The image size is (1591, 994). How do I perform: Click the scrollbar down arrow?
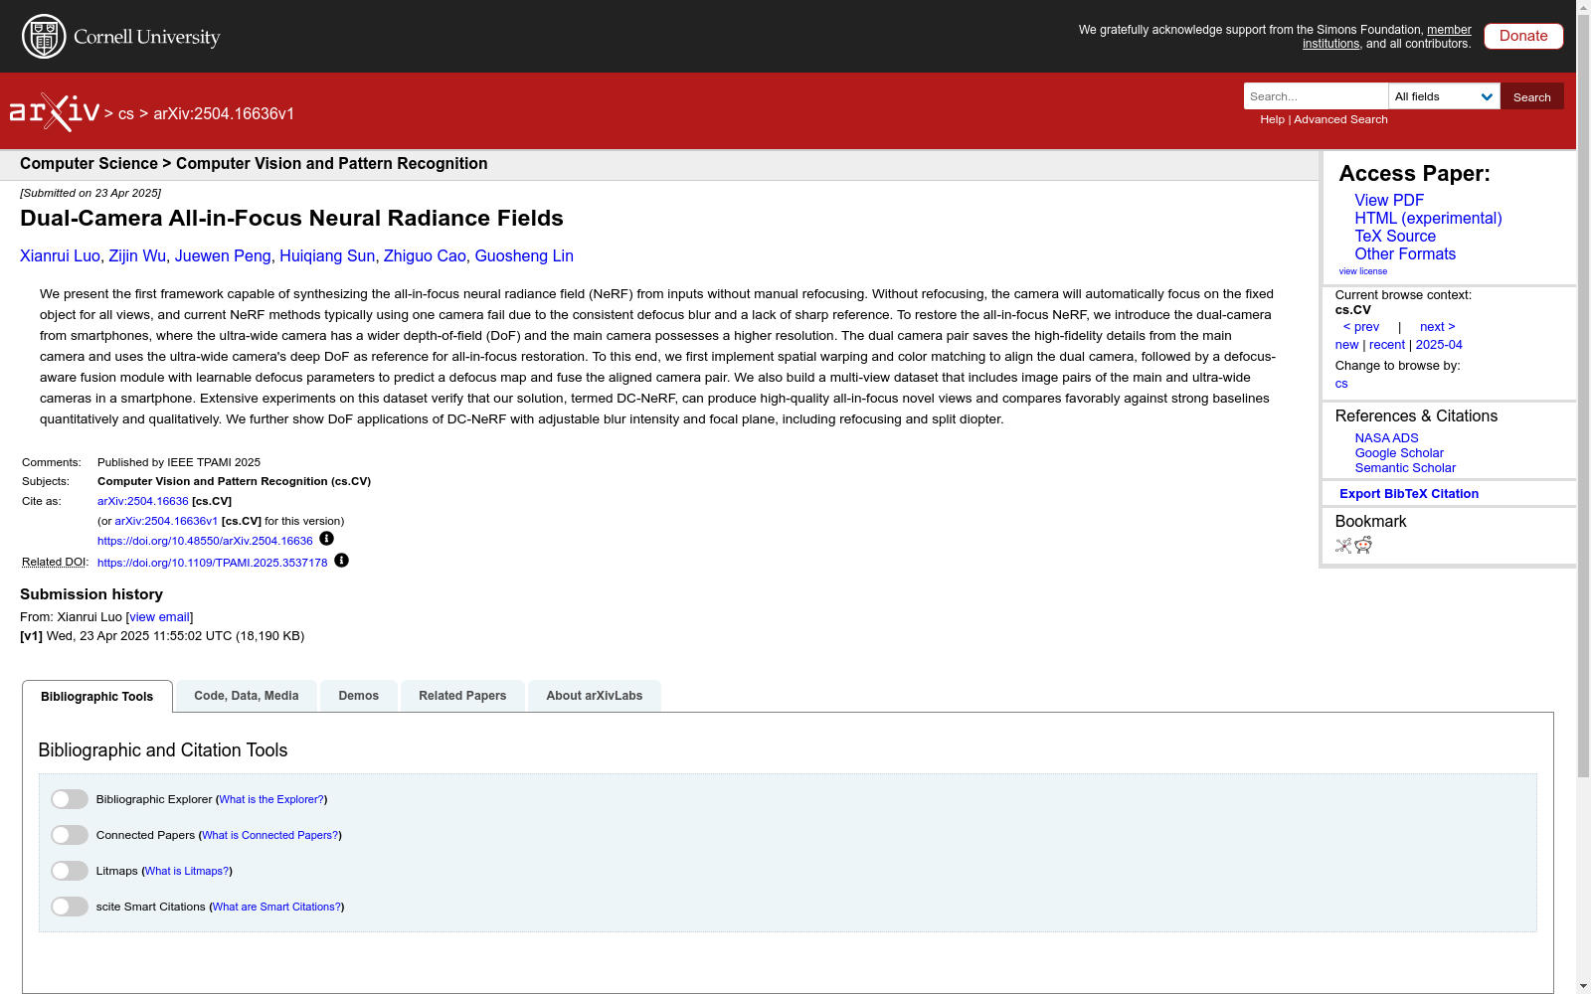1583,986
